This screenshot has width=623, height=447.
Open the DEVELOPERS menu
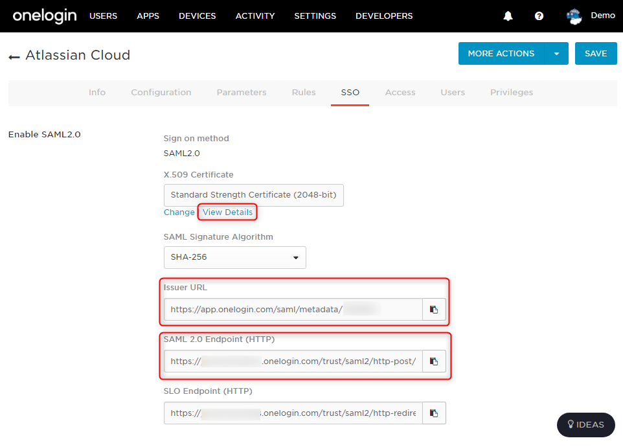[384, 16]
